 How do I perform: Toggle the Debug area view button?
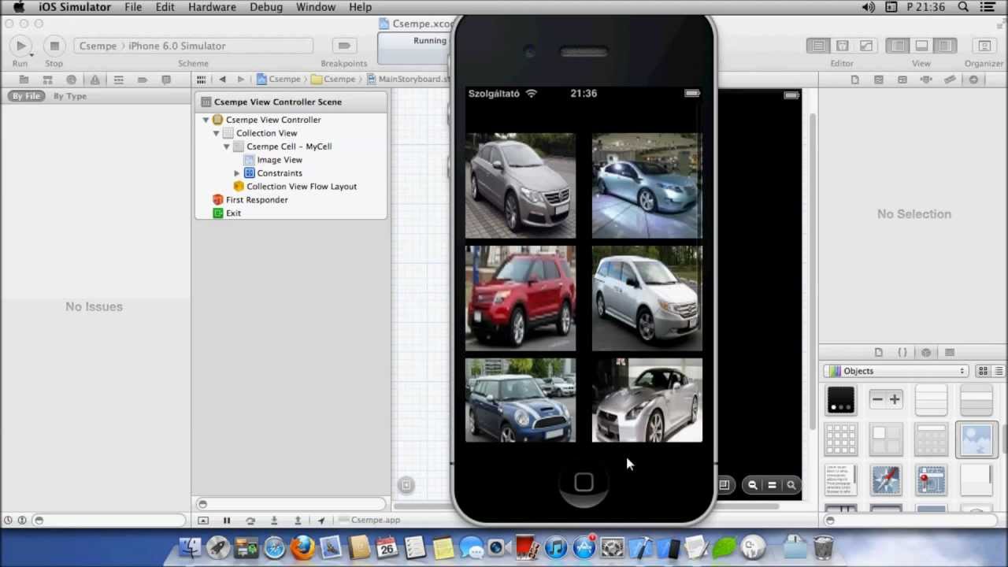coord(921,46)
